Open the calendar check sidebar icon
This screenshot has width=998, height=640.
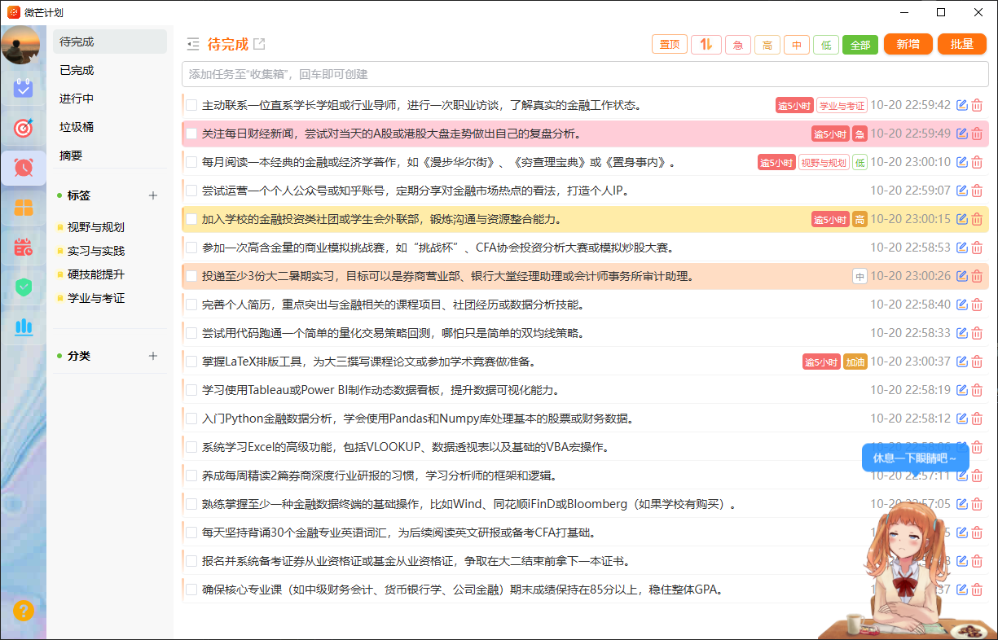point(23,87)
